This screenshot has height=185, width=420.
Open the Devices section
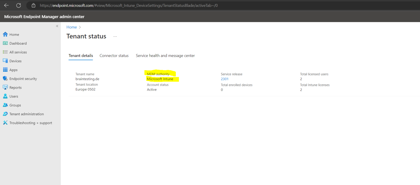click(x=16, y=61)
